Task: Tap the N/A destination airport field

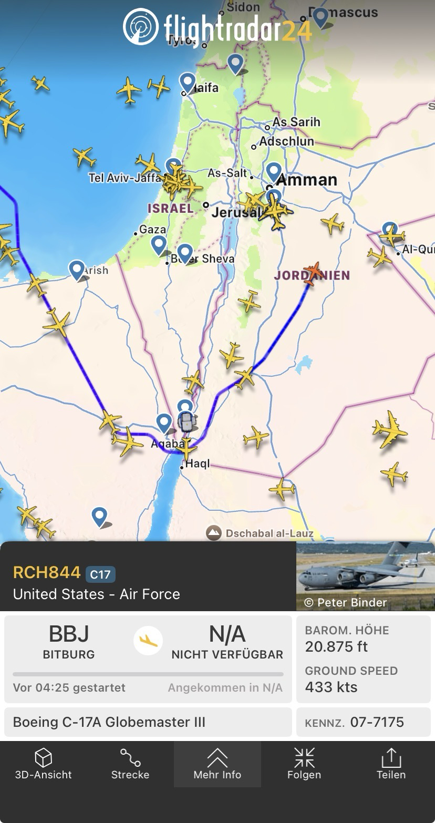Action: pos(227,642)
